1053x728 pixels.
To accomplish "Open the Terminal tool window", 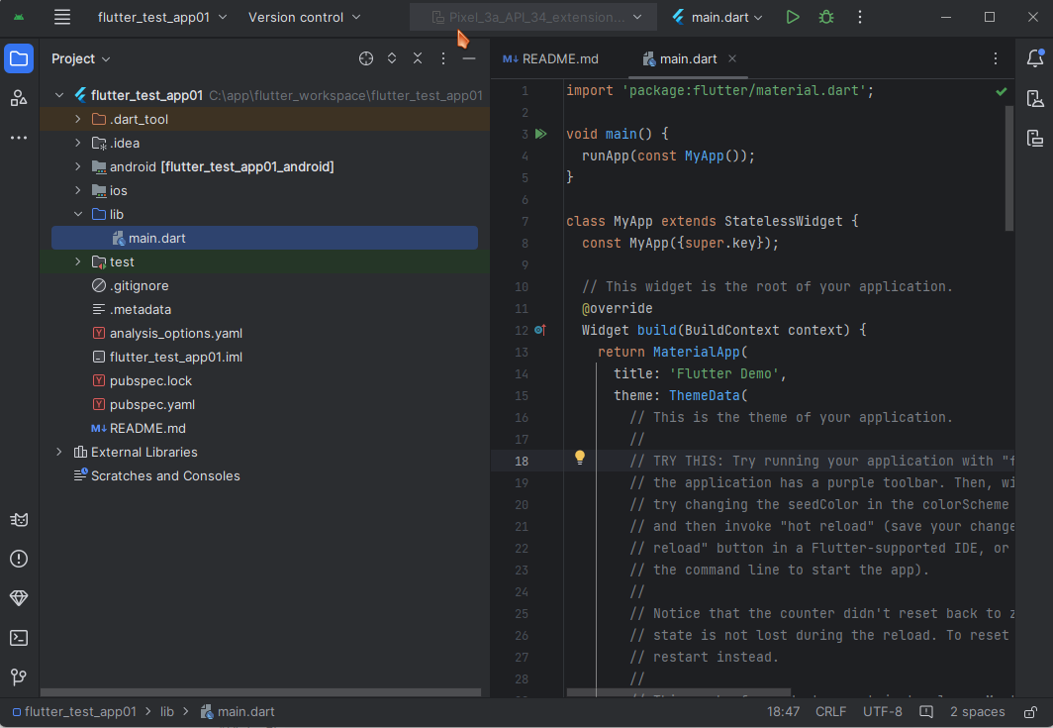I will click(x=19, y=637).
